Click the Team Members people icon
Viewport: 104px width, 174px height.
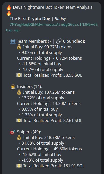(13, 41)
